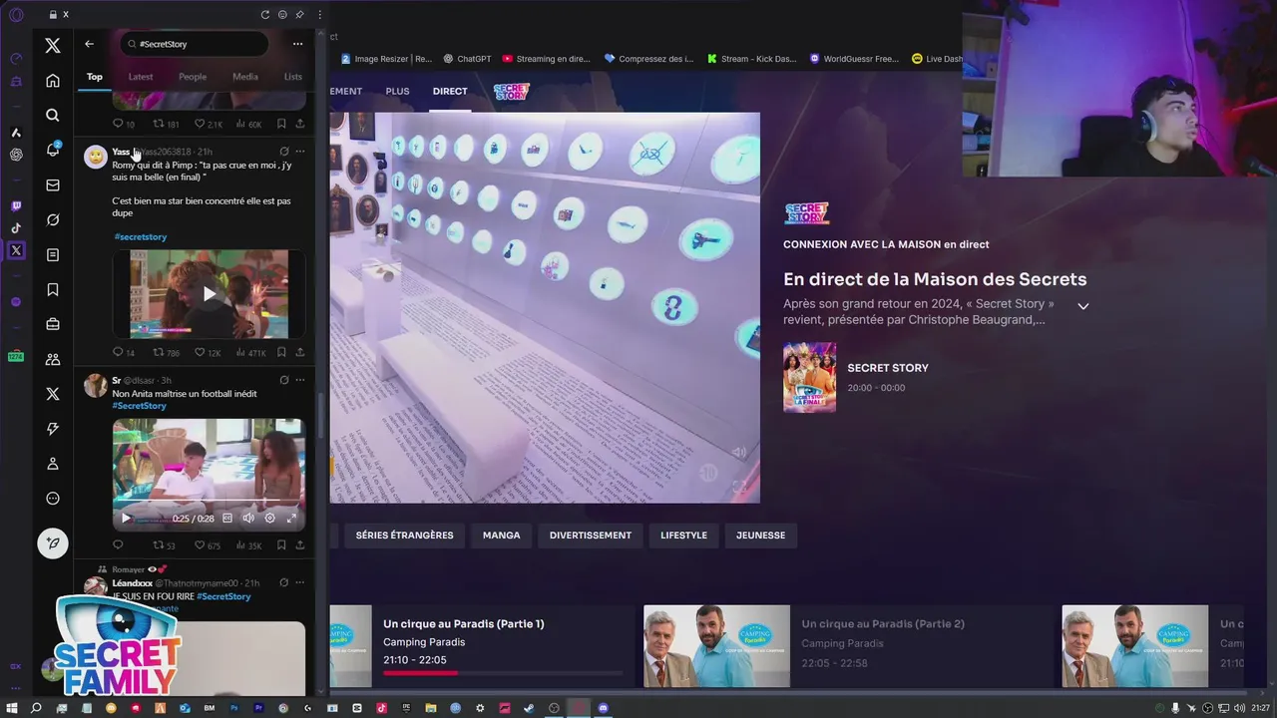Open search options three dots beside #SecretStory
This screenshot has width=1277, height=718.
click(x=297, y=44)
